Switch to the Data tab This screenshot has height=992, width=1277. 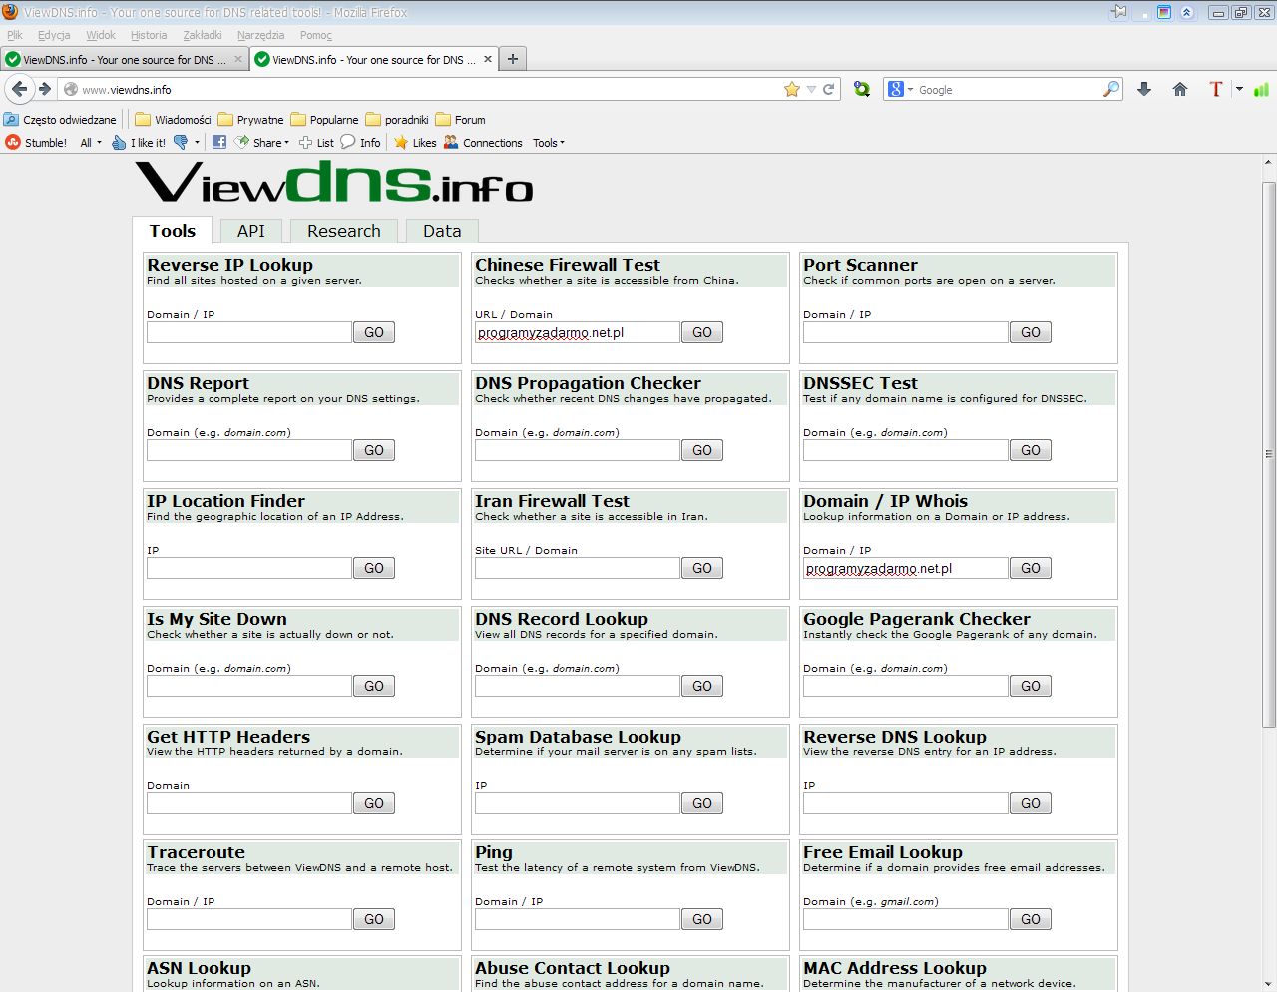(x=442, y=231)
